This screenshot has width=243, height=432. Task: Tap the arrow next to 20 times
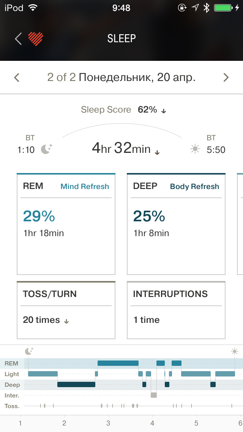pos(66,321)
